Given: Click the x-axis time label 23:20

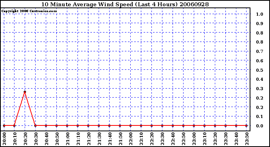Looking at the screenshot, I should tap(216, 139).
